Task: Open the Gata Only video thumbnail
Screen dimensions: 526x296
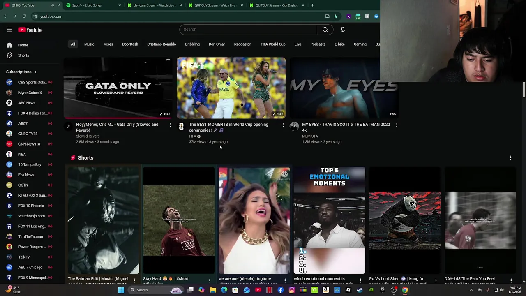Action: pos(118,88)
